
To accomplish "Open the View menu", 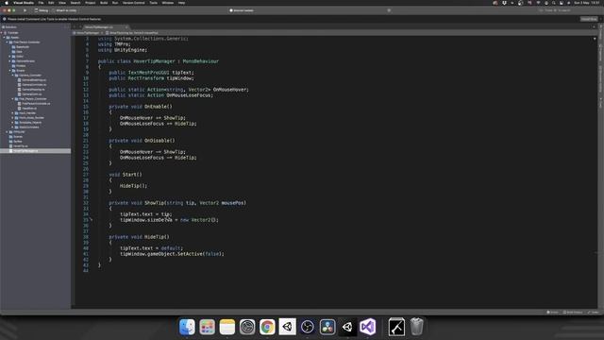I will click(x=62, y=3).
